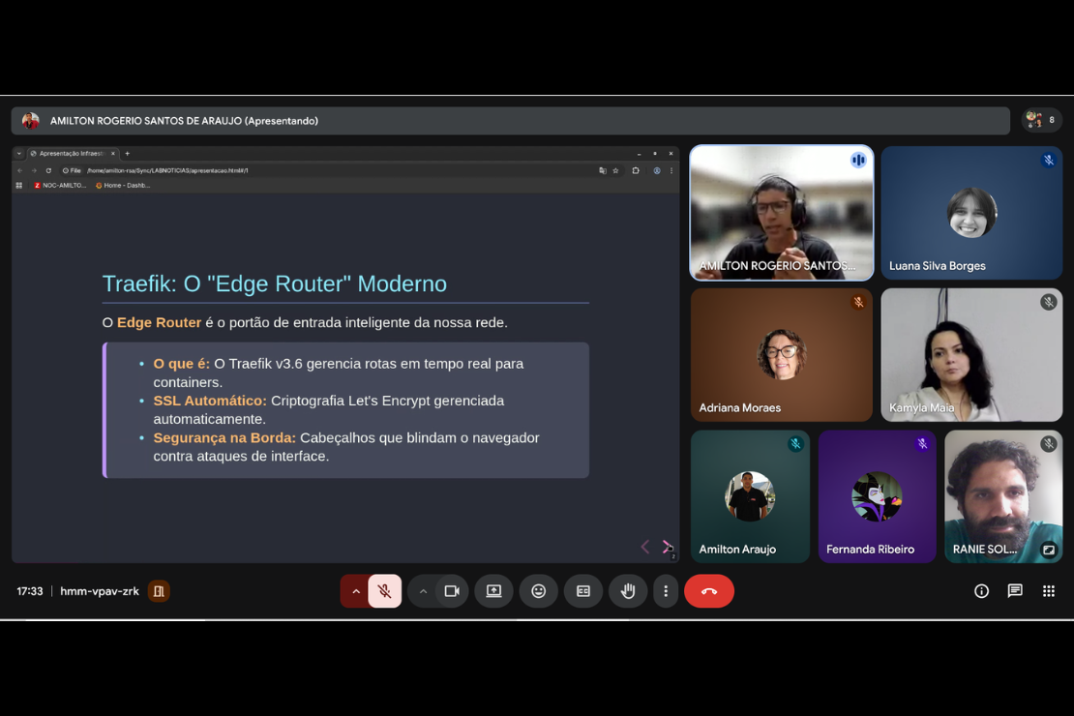Viewport: 1074px width, 716px height.
Task: Unmute the microphone in the call toolbar
Action: (384, 591)
